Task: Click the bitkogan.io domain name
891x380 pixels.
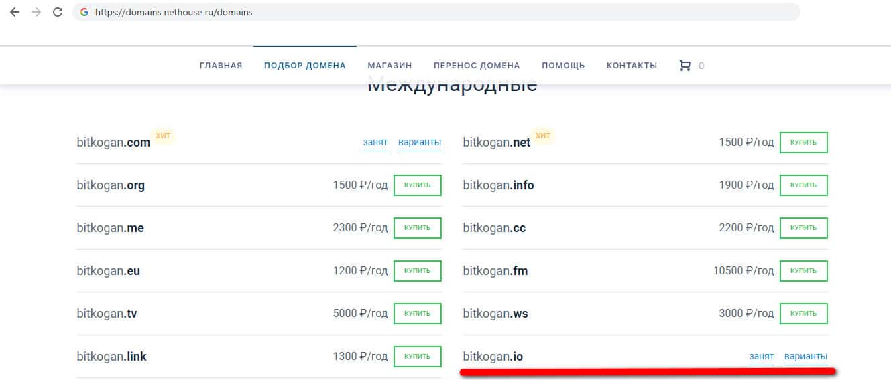Action: [493, 357]
